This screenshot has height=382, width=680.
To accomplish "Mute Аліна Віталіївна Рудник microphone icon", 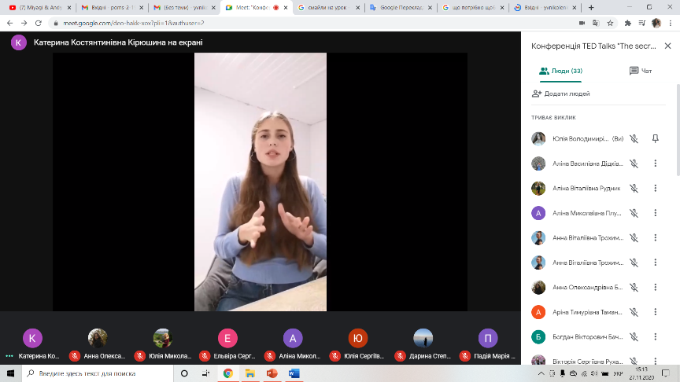I will pos(634,188).
